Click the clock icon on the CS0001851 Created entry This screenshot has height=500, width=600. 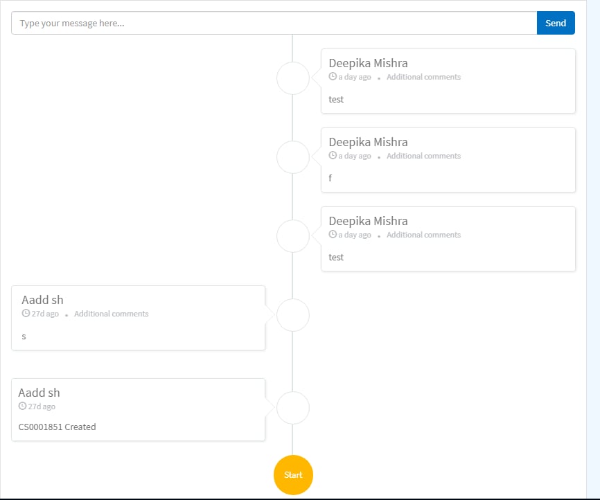[23, 407]
